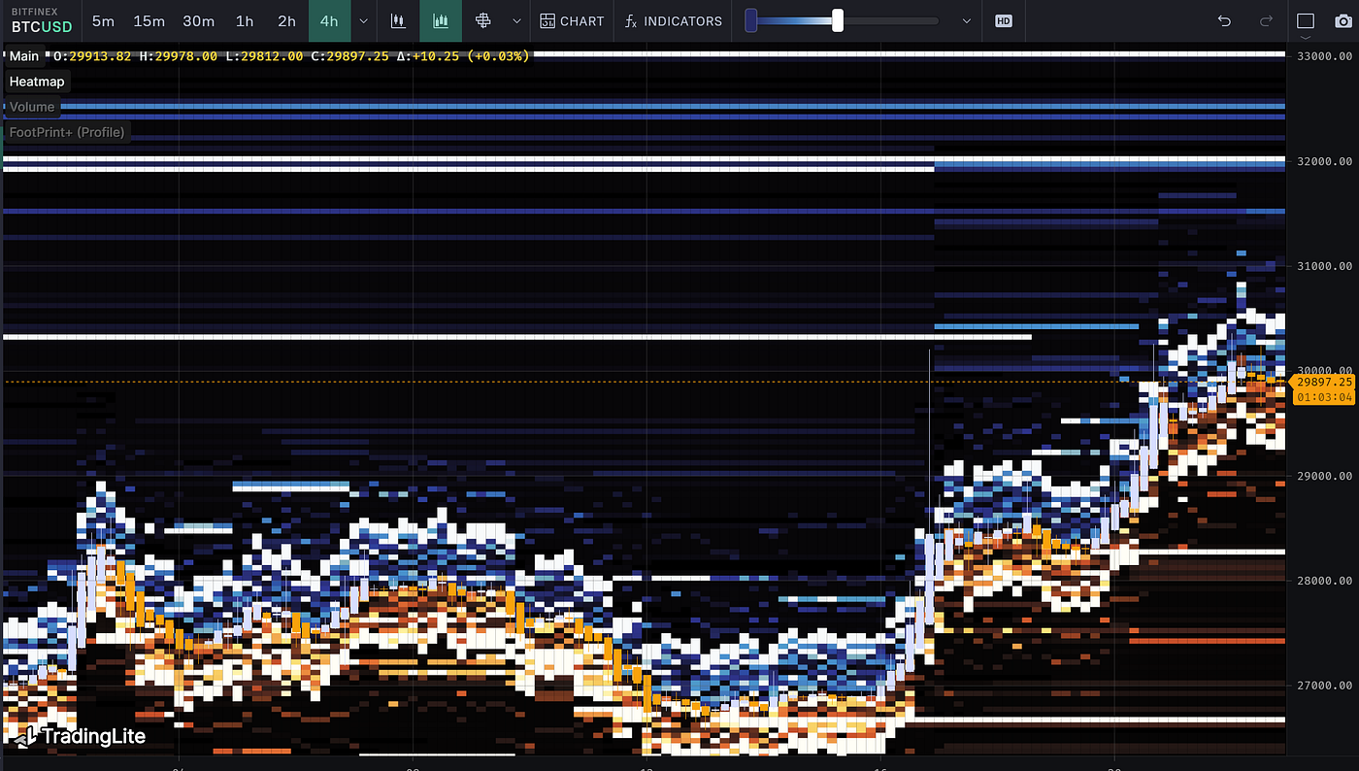
Task: Switch to the 1h timeframe
Action: pos(245,20)
